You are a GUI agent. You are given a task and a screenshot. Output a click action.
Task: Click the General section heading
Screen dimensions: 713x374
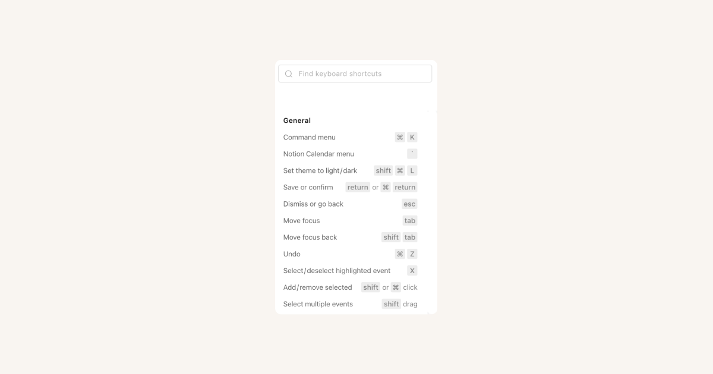[296, 121]
